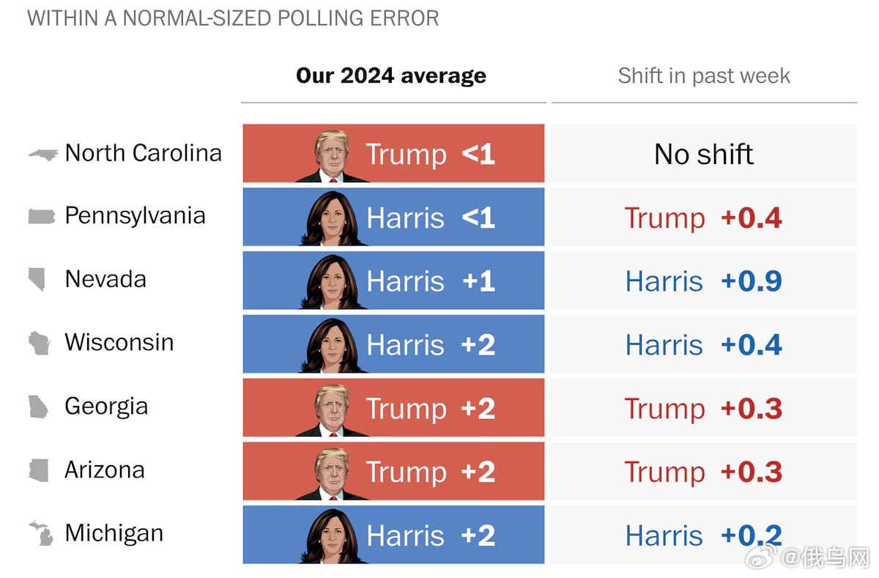
Task: Click the North Carolina state shape icon
Action: point(42,154)
